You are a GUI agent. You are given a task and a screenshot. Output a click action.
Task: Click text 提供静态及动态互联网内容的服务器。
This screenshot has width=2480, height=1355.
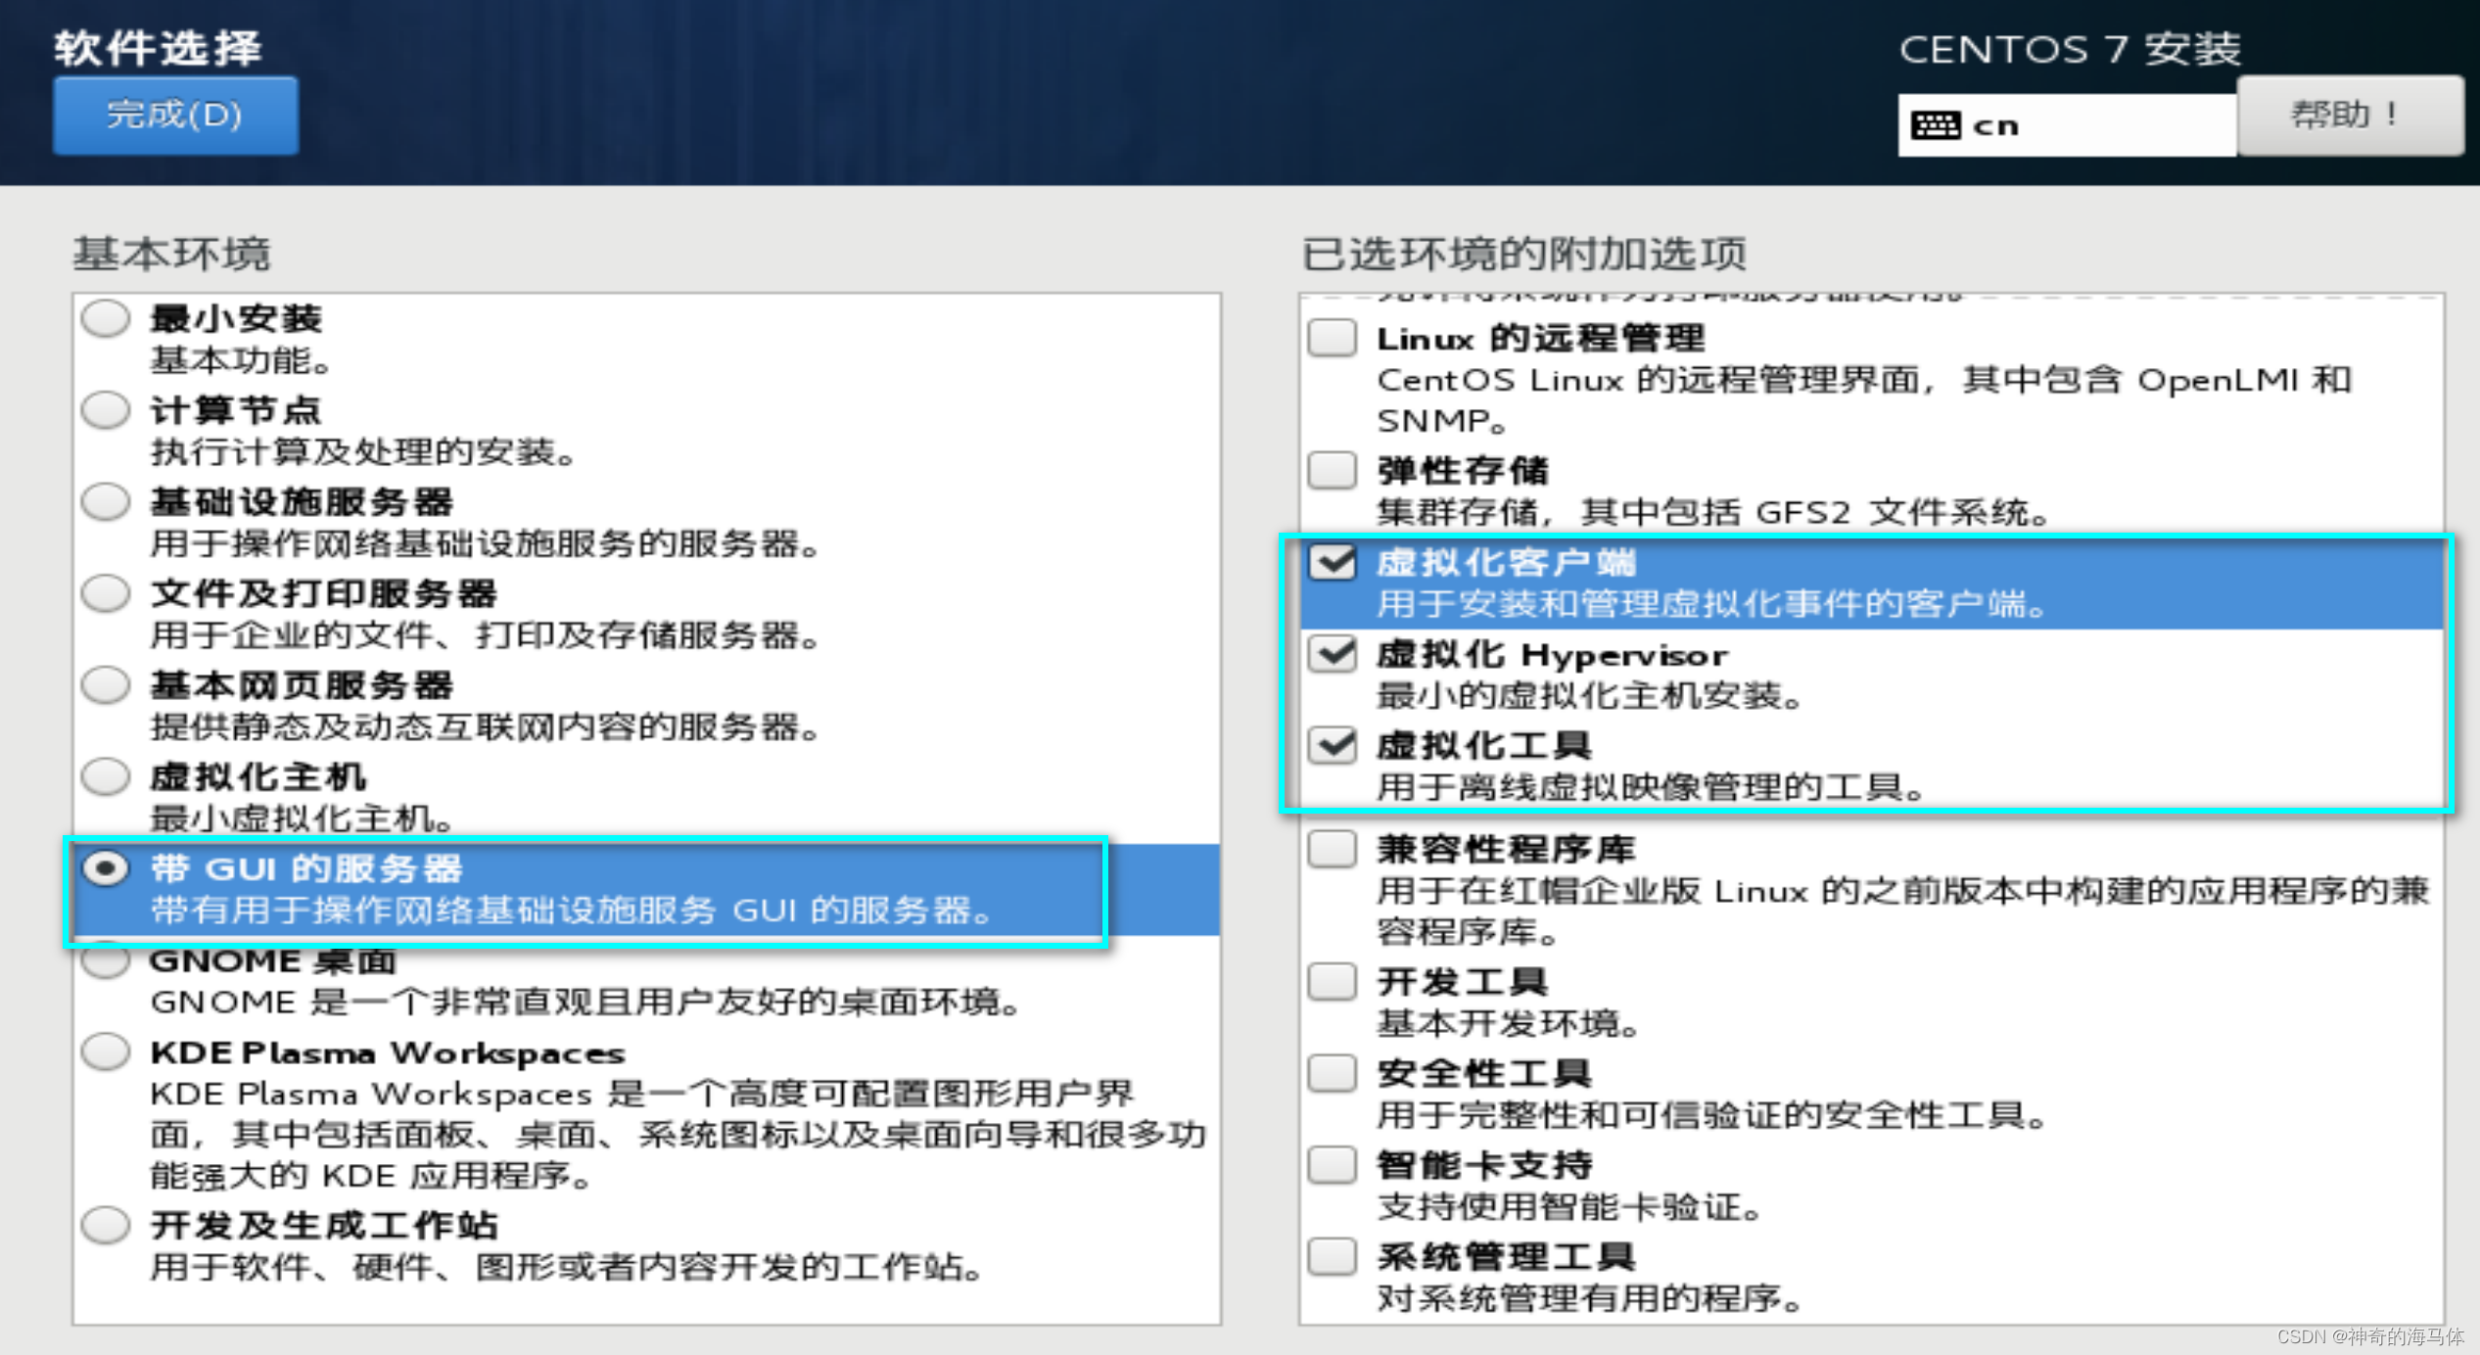tap(485, 726)
